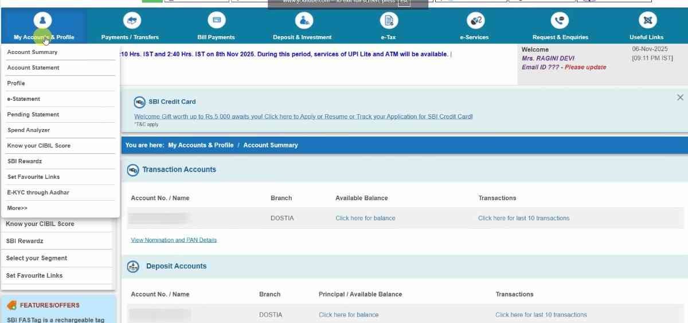Select the Bill Payments icon

216,21
